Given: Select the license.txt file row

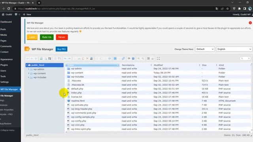Looking at the screenshot, I should [158, 97].
